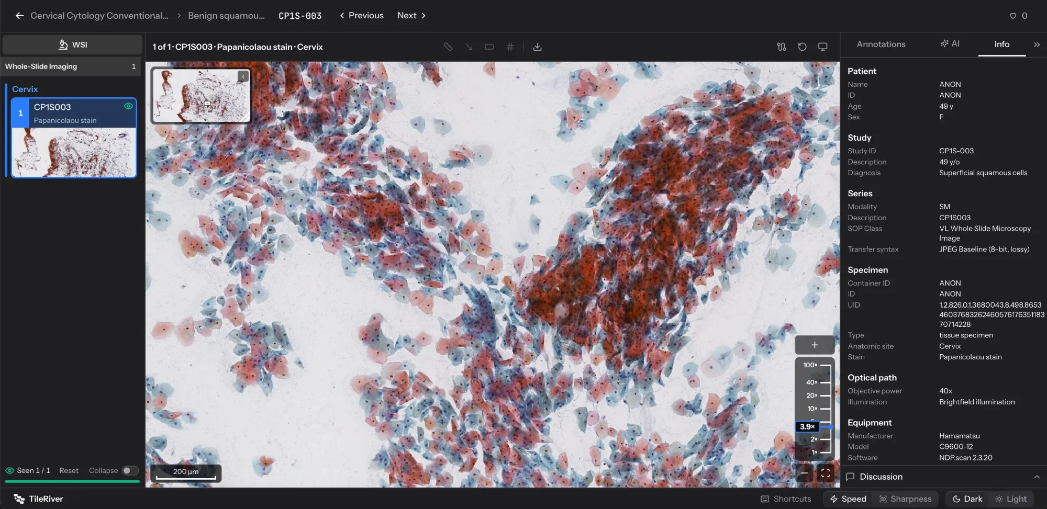
Task: Enable Speed rendering mode
Action: (848, 499)
